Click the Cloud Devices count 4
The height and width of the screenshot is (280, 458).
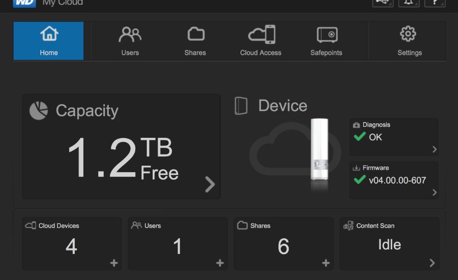pyautogui.click(x=71, y=246)
